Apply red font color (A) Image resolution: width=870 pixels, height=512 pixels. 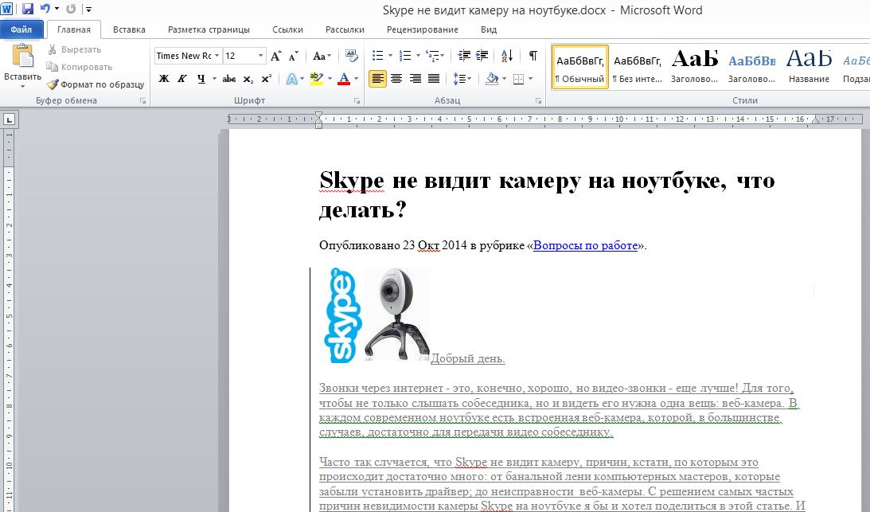point(344,79)
